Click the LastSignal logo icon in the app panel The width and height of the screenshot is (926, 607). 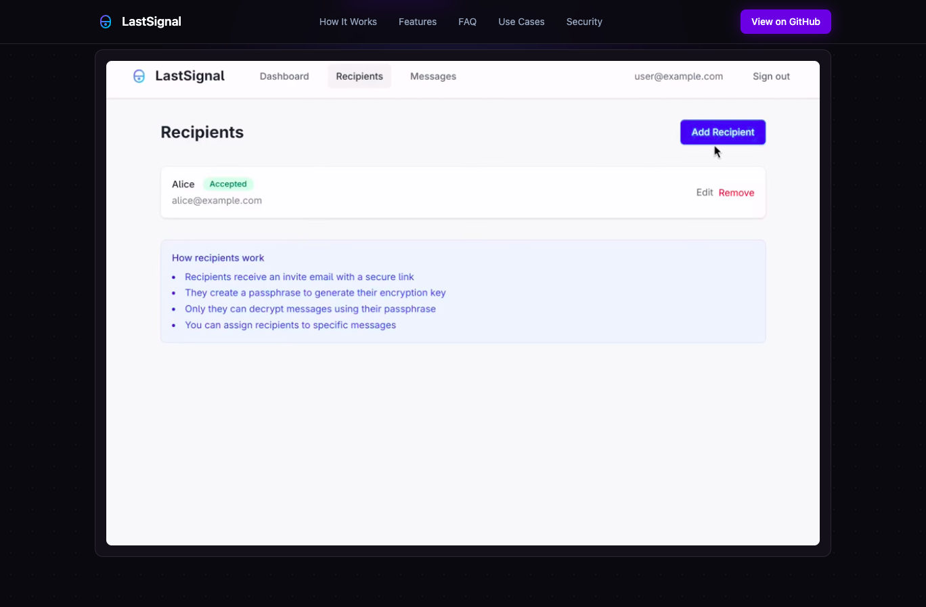[x=139, y=76]
